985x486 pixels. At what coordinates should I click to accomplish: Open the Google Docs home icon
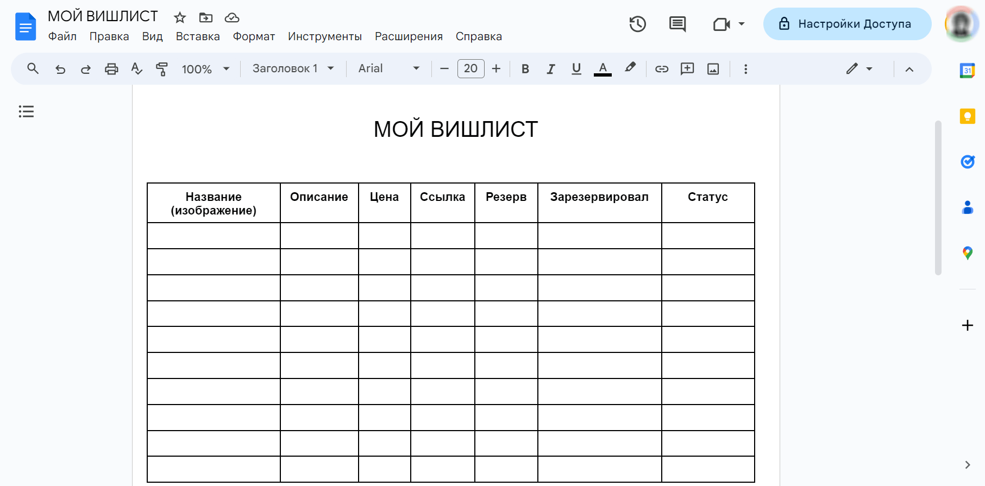point(26,27)
